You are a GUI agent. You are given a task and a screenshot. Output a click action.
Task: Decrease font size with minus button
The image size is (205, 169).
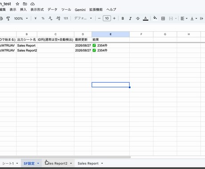[99, 18]
